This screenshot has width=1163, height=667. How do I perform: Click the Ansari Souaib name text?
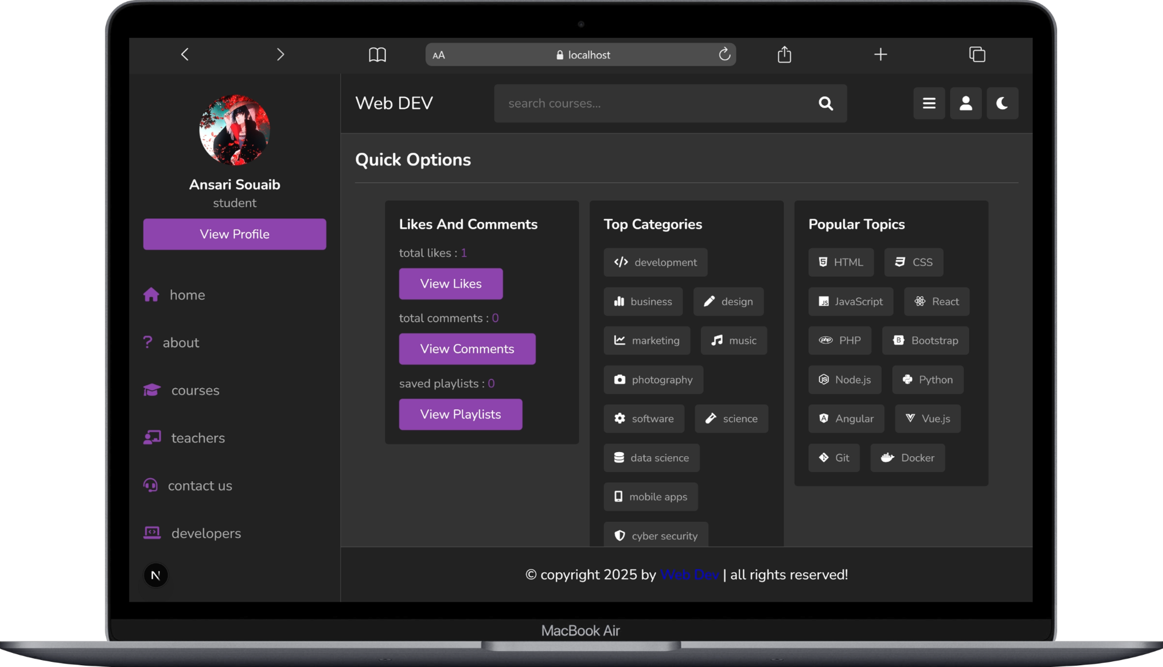234,185
